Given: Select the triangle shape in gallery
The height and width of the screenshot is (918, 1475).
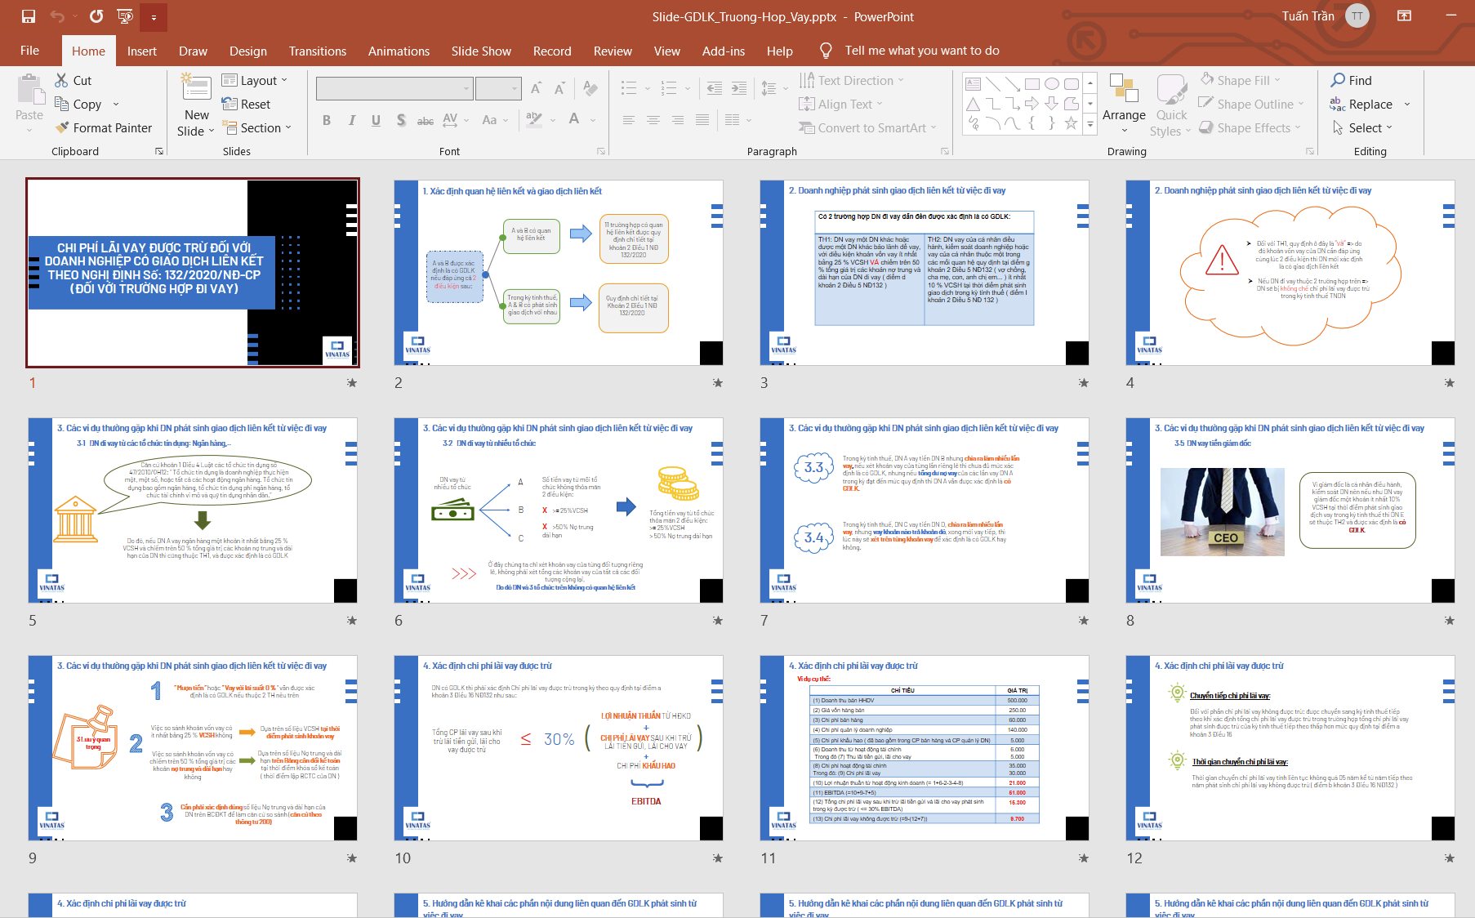Looking at the screenshot, I should pyautogui.click(x=974, y=104).
